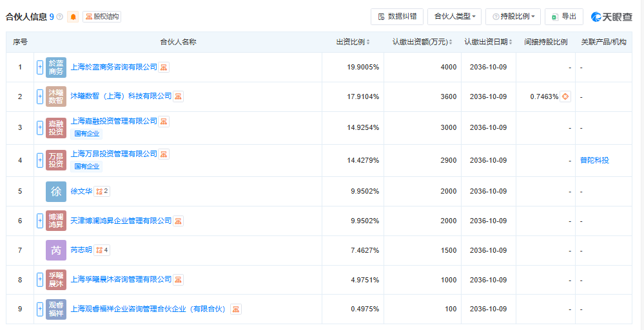Expand row 上海於蓝商务咨询有限公司 plus toggle

click(x=40, y=68)
